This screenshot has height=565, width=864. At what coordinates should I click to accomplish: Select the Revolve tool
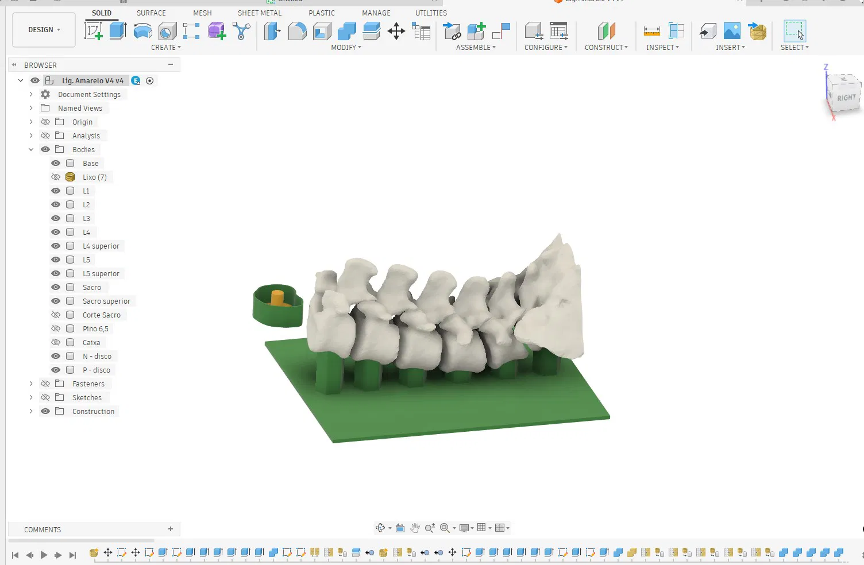[x=142, y=31]
